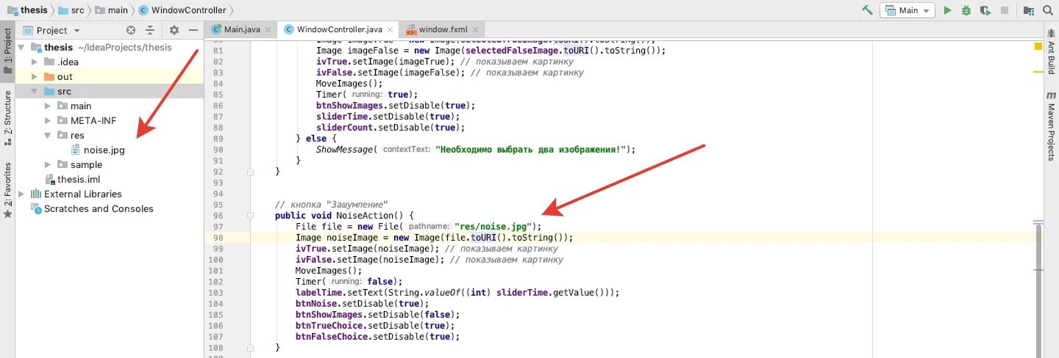Collapse the thesis root project node
The width and height of the screenshot is (1059, 358).
tap(21, 47)
